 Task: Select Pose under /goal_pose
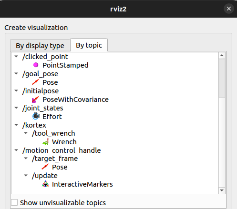tap(50, 82)
